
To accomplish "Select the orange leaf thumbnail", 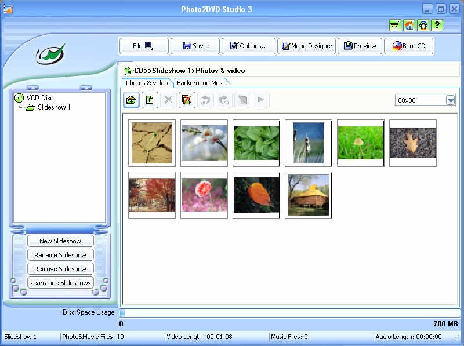I will click(x=256, y=195).
